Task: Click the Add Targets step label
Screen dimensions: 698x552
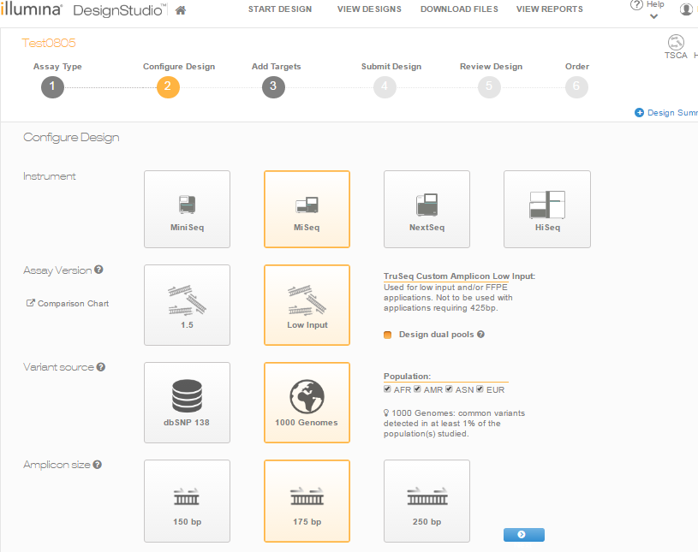Action: [x=277, y=66]
